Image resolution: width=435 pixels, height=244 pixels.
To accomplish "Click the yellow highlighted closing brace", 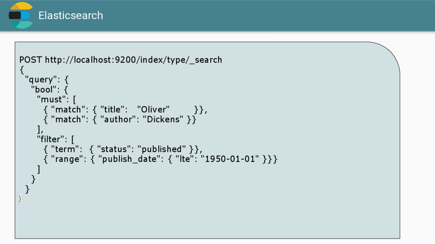I will pyautogui.click(x=20, y=199).
